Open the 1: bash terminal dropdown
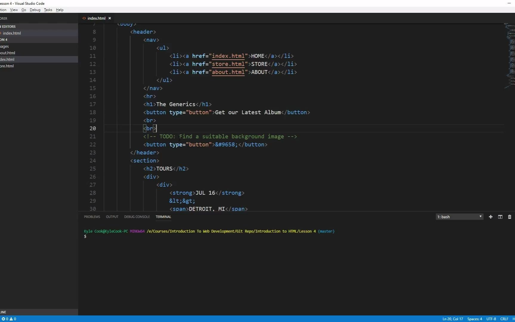Image resolution: width=515 pixels, height=322 pixels. pyautogui.click(x=459, y=217)
